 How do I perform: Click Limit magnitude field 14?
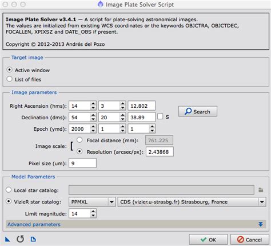click(x=79, y=213)
